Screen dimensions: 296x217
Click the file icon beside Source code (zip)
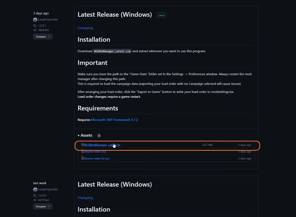click(x=82, y=151)
